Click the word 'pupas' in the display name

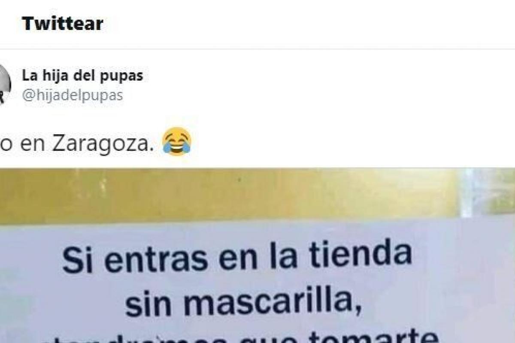point(124,76)
